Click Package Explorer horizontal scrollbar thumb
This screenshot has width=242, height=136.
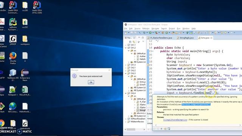[x=131, y=129]
